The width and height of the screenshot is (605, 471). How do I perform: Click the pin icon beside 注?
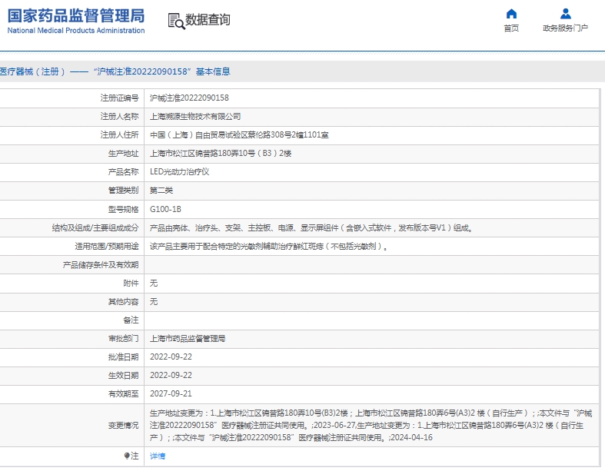[x=127, y=456]
